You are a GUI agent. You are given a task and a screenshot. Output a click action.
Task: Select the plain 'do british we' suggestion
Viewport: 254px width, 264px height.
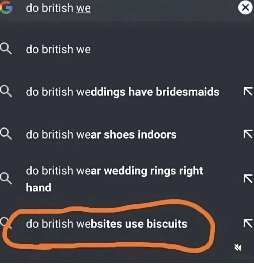pos(58,49)
